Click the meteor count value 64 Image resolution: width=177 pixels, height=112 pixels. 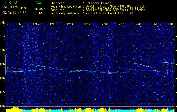click(x=41, y=13)
